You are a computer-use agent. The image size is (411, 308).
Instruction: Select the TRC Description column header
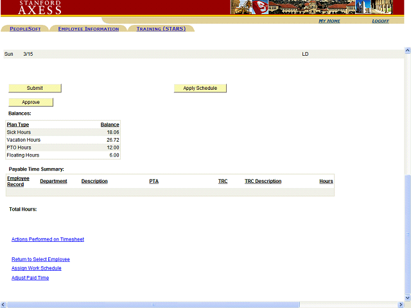[263, 182]
